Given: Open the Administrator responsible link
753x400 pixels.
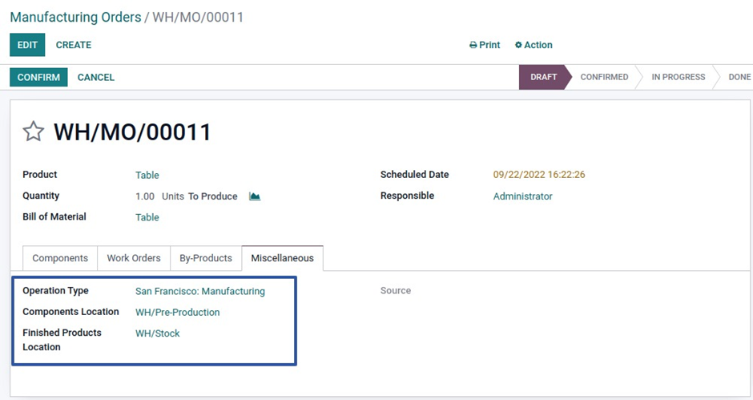Looking at the screenshot, I should (x=522, y=196).
